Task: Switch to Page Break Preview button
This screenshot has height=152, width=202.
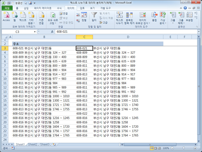Action: pyautogui.click(x=159, y=148)
